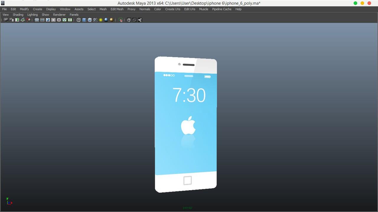The height and width of the screenshot is (212, 378).
Task: Open the File menu
Action: (x=4, y=9)
